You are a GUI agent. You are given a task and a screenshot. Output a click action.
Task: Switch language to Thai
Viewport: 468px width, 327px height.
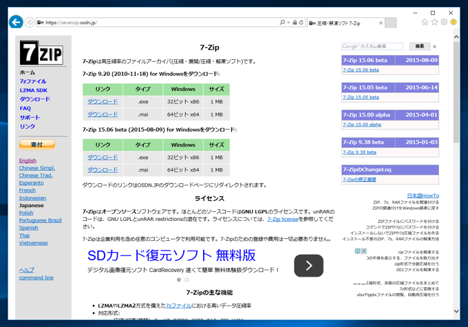pos(25,235)
